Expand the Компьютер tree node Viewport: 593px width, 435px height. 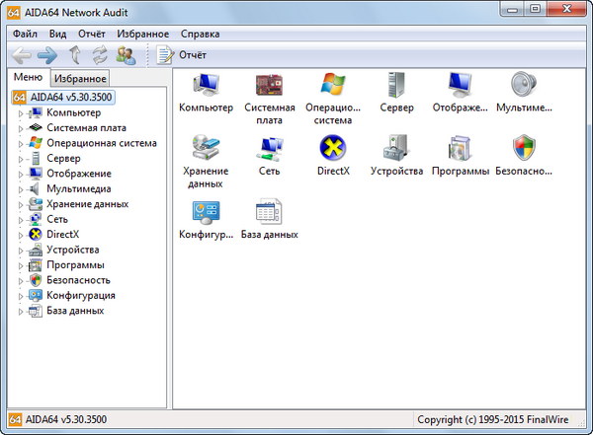pos(19,112)
